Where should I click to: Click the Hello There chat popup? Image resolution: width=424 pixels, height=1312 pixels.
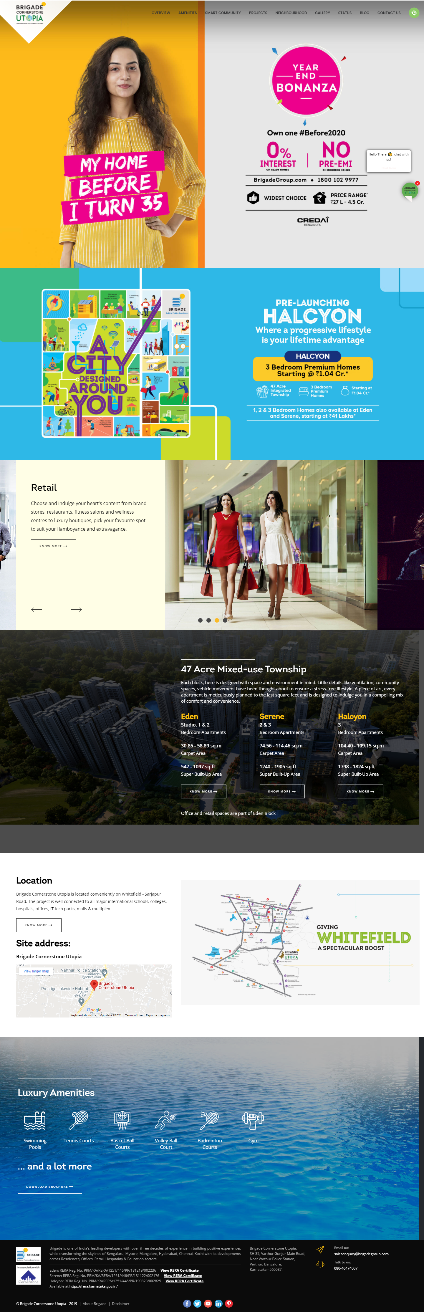[388, 161]
